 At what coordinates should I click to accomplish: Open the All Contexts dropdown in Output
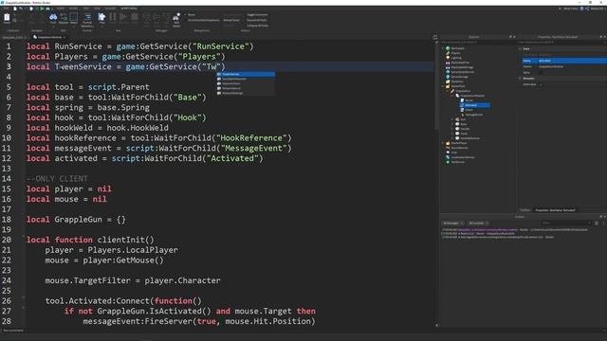coord(478,224)
